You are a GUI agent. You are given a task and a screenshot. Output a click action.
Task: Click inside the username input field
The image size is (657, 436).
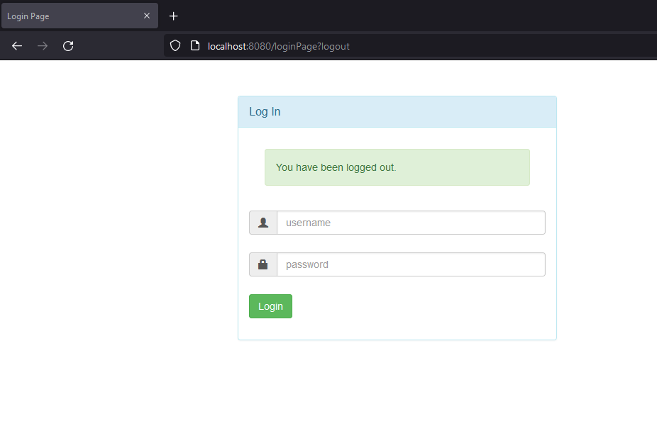pos(412,222)
